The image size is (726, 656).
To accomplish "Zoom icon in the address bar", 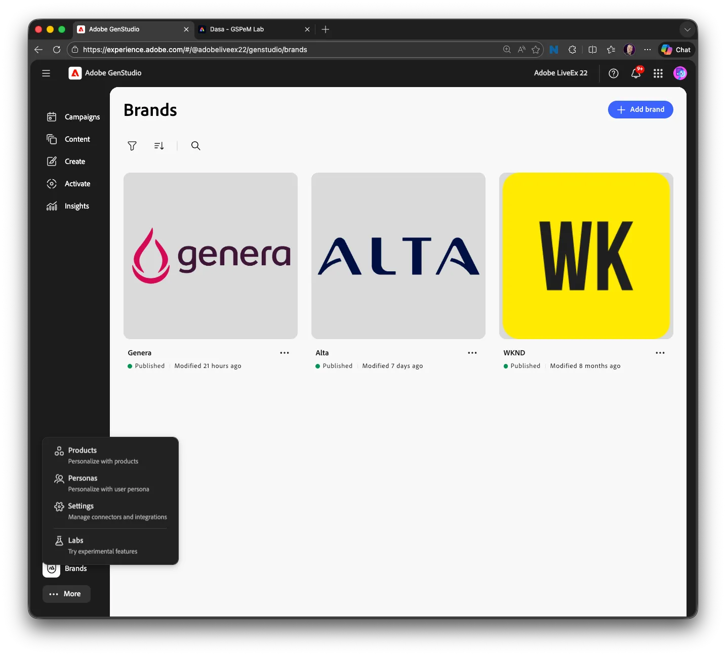I will pyautogui.click(x=507, y=50).
